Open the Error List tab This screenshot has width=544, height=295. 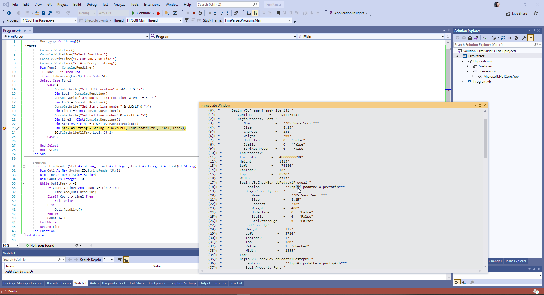click(x=220, y=283)
